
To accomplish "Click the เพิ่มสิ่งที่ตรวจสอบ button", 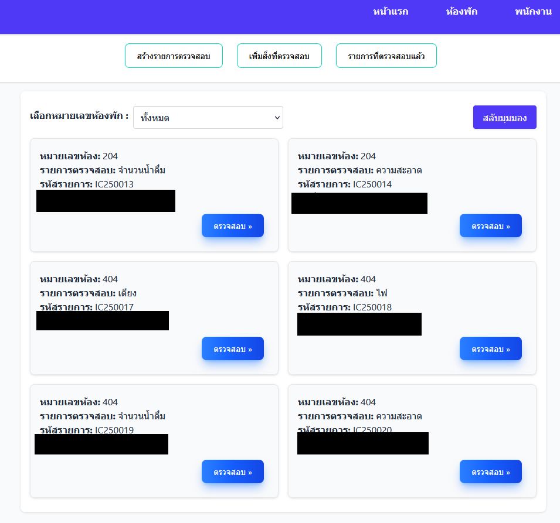I will pyautogui.click(x=279, y=56).
